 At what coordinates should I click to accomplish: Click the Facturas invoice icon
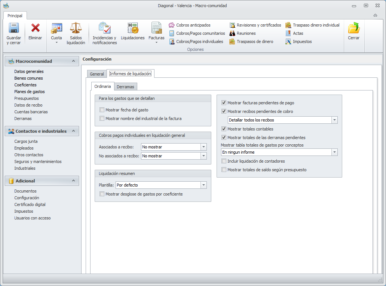pos(156,28)
